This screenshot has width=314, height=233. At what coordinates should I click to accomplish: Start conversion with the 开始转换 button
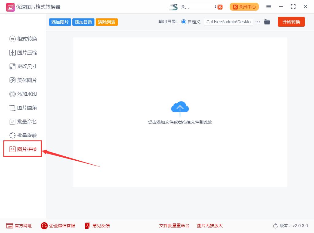[x=291, y=22]
